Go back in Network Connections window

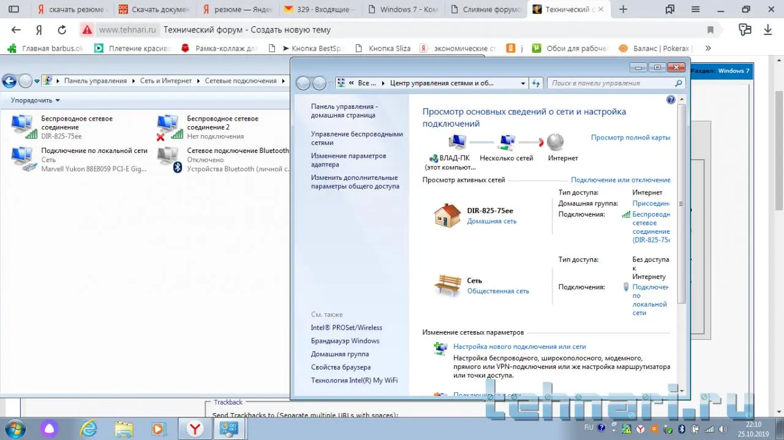[x=9, y=81]
